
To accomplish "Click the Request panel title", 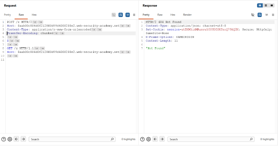I will pos(10,6).
